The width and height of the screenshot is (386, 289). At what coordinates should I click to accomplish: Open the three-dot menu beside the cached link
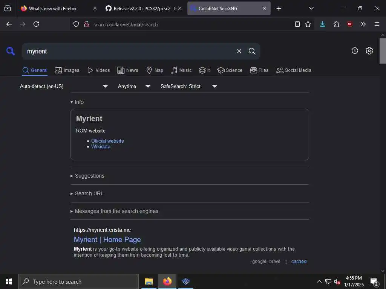tap(286, 262)
